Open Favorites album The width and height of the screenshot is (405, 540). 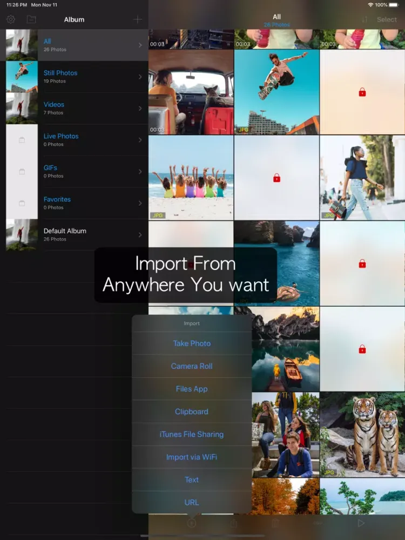(x=77, y=203)
